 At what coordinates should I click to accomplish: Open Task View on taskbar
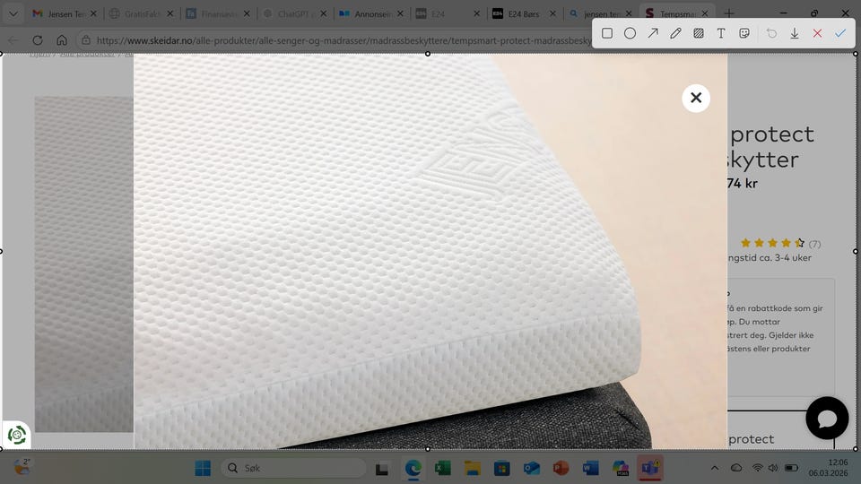382,469
